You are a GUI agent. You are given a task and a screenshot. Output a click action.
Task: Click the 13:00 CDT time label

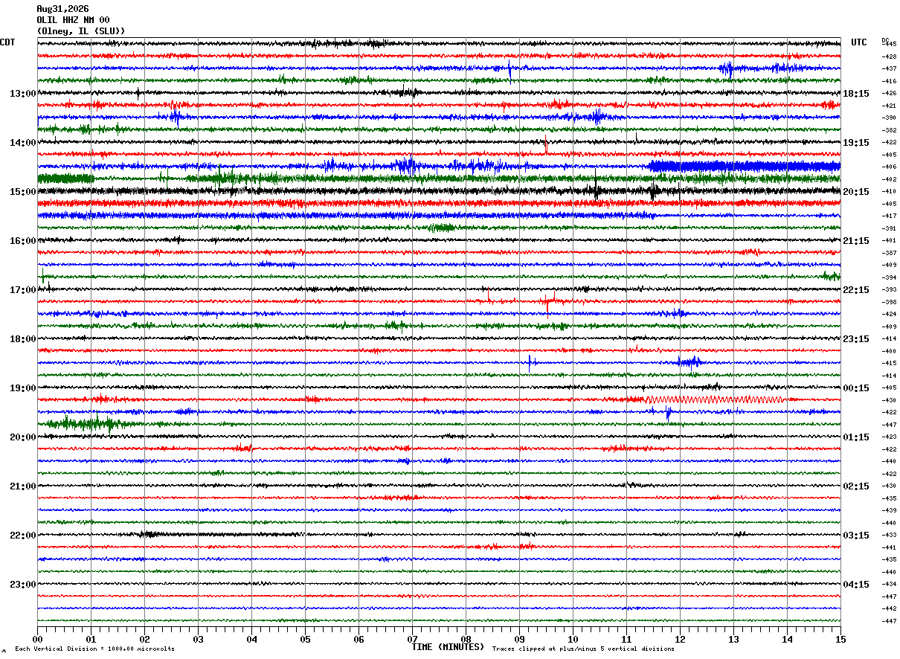coord(22,94)
